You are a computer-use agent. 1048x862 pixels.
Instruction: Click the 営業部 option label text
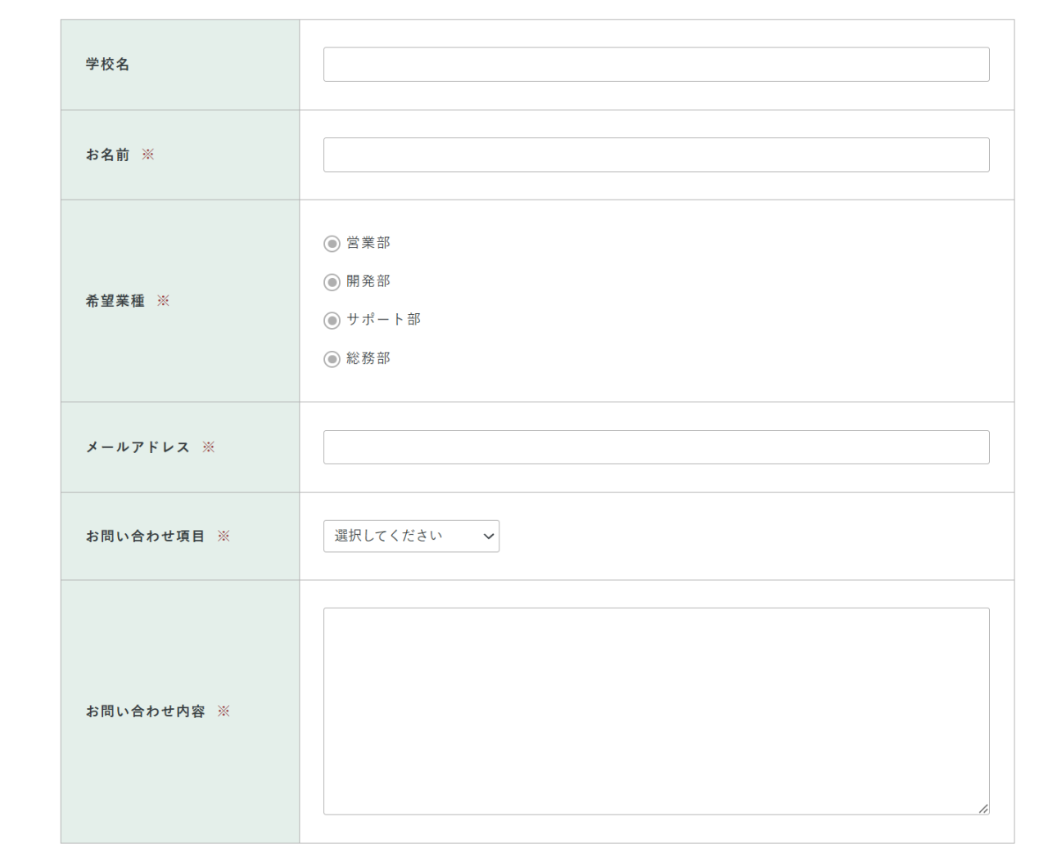click(368, 243)
